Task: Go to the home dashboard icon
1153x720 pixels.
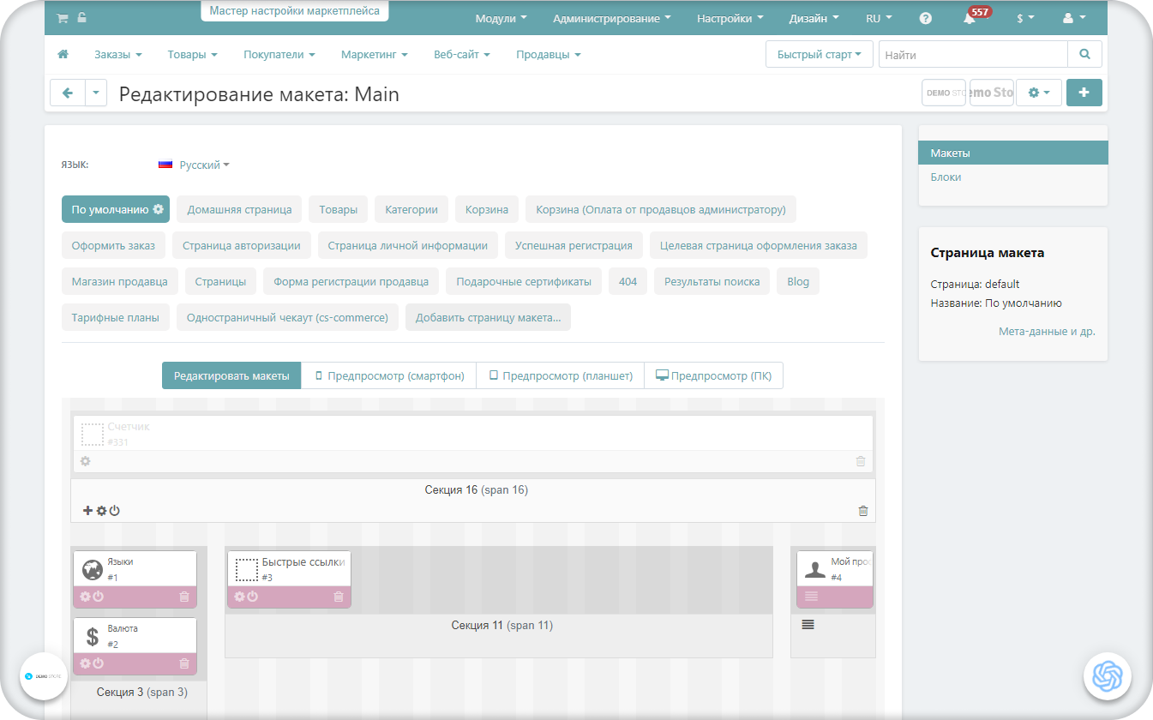Action: 63,54
